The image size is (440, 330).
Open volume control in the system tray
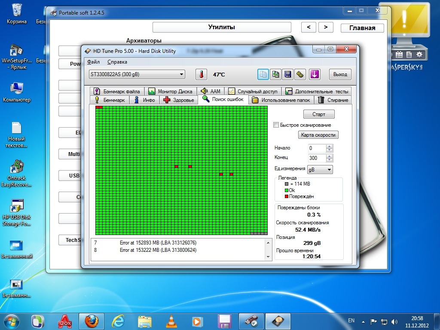(x=394, y=321)
